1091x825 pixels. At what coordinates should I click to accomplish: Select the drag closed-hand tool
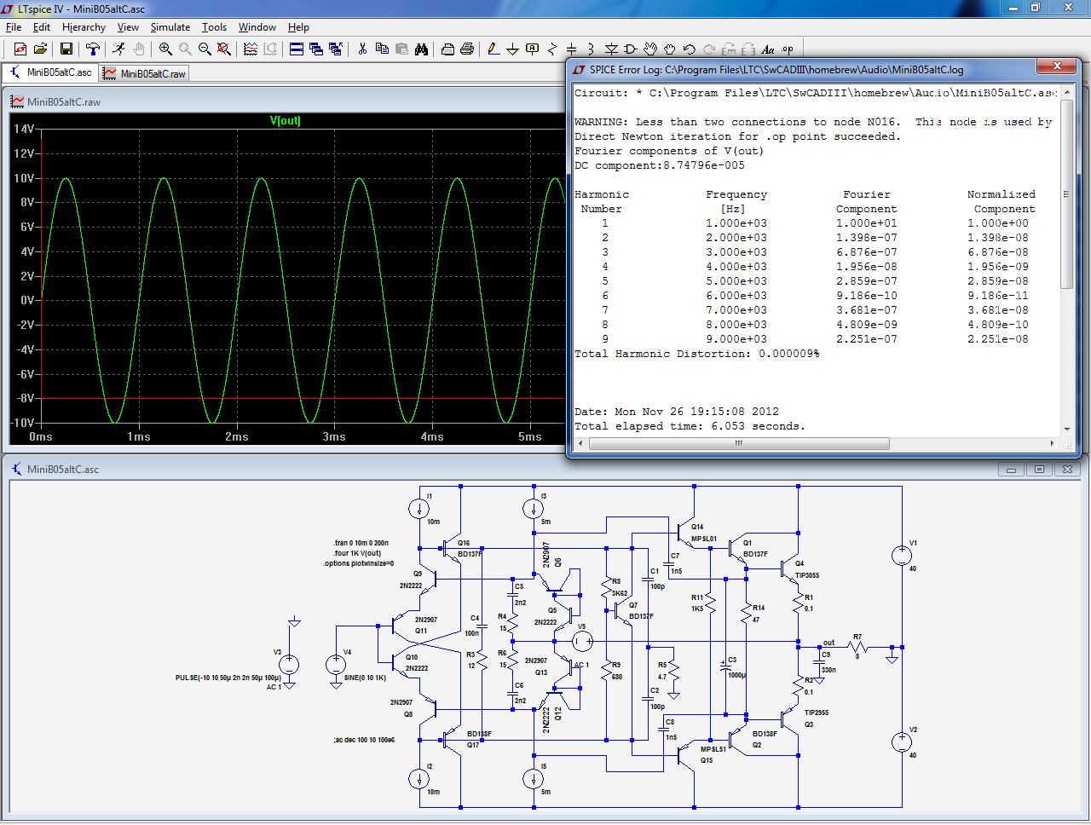(x=670, y=49)
